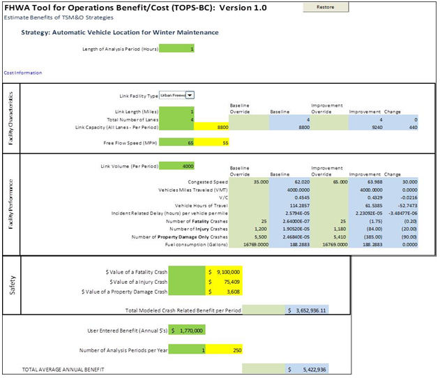This screenshot has width=440, height=378.
Task: Select the Free Flow Speed input cell showing 65
Action: tap(176, 142)
